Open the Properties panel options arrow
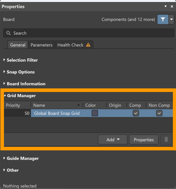 pyautogui.click(x=165, y=6)
